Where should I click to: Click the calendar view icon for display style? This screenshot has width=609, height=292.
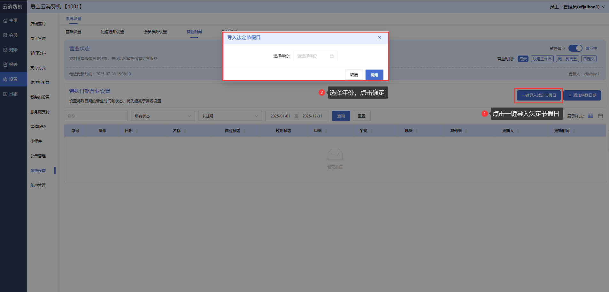click(x=600, y=116)
